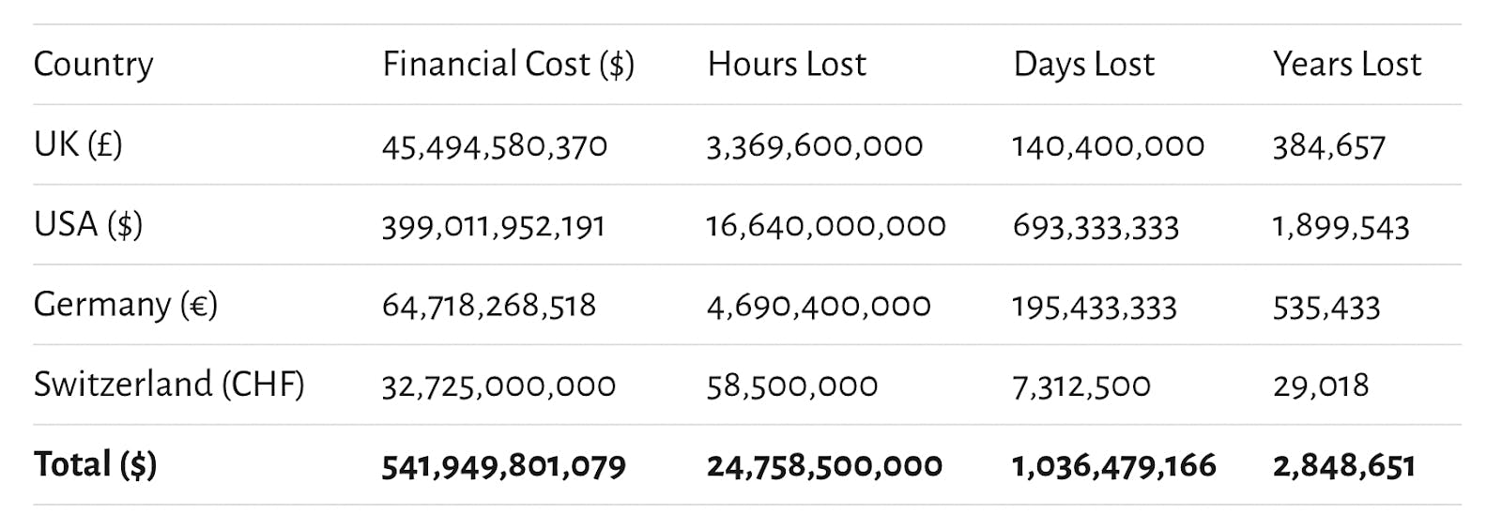Click the Total ($) row label
Screen dimensions: 1502x529
coord(95,465)
